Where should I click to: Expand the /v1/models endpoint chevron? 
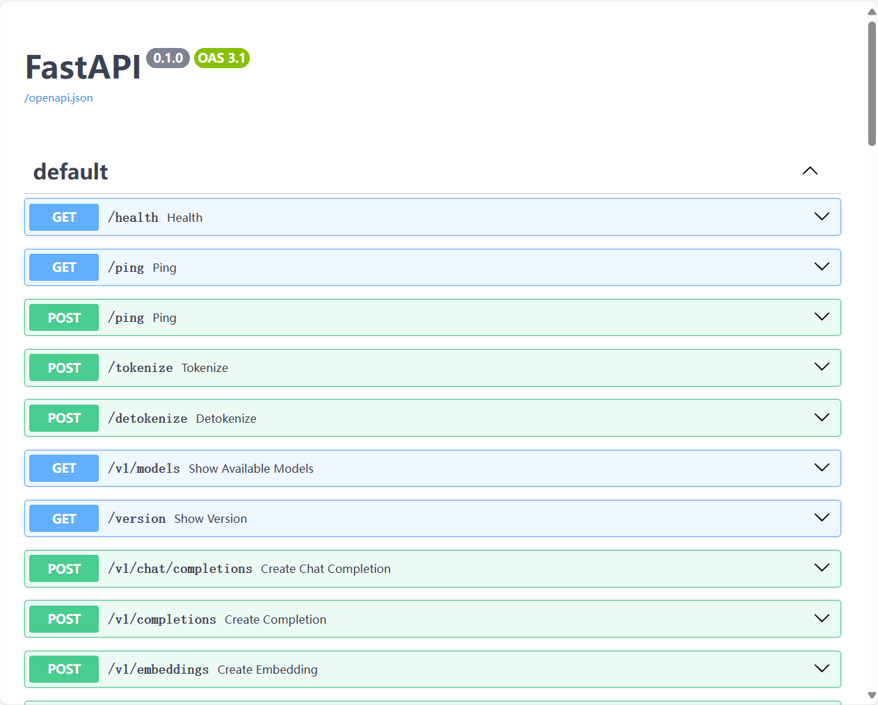[822, 468]
